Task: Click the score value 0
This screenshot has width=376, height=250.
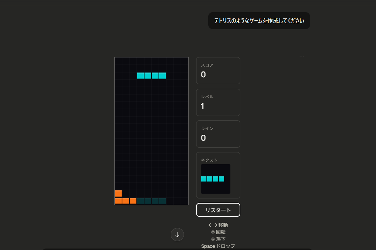Action: click(203, 75)
